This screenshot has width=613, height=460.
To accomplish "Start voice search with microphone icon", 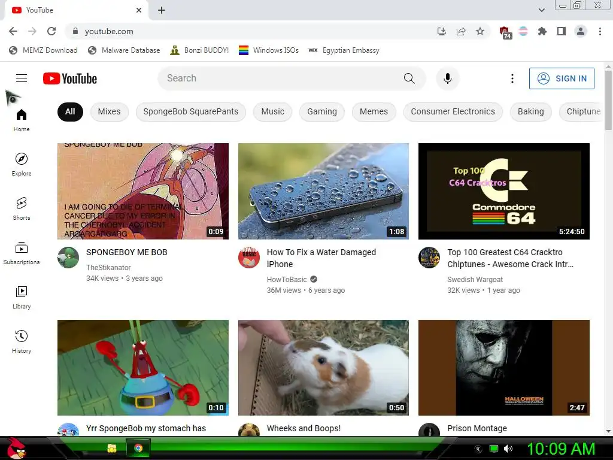I will coord(448,78).
